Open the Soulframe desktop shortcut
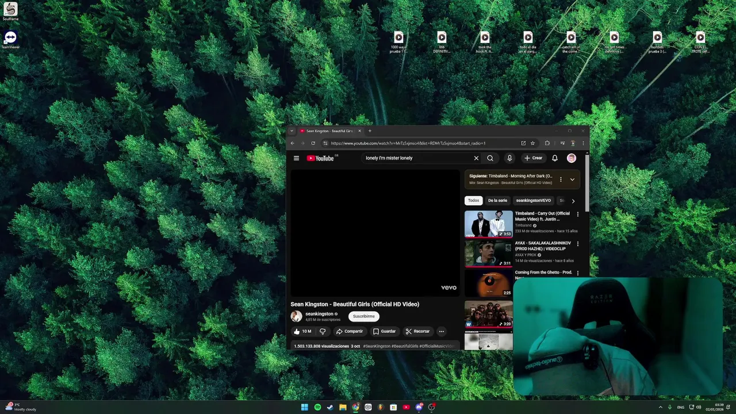The width and height of the screenshot is (736, 414). pyautogui.click(x=10, y=11)
